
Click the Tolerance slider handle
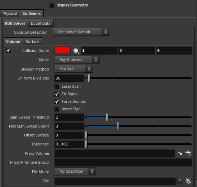tap(86, 144)
